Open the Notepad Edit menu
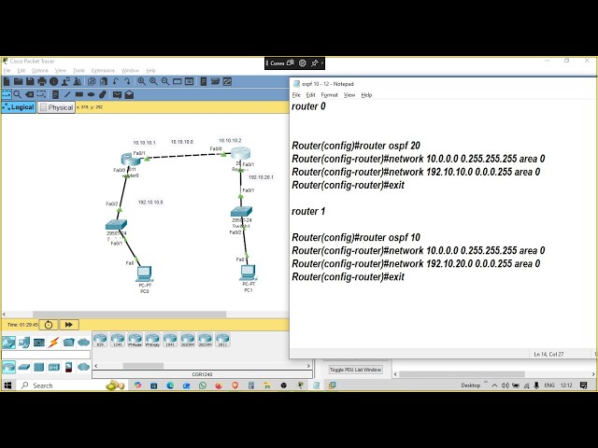The height and width of the screenshot is (448, 598). 311,95
